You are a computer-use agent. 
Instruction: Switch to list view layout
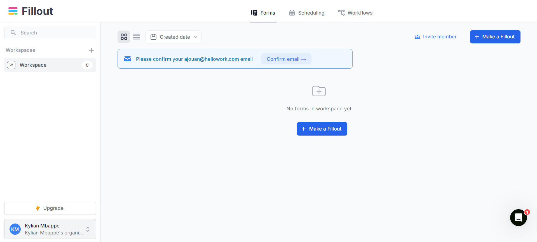[x=136, y=37]
